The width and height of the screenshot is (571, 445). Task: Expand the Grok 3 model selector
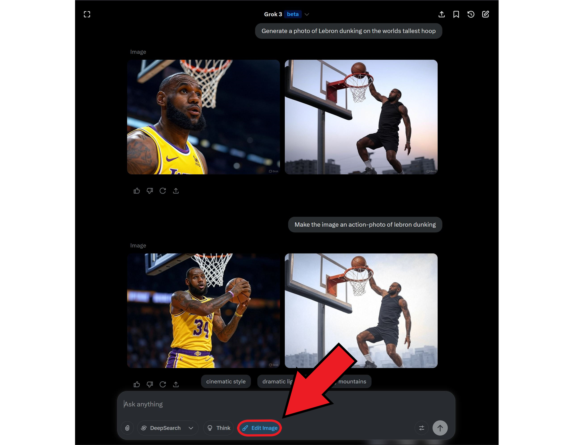pyautogui.click(x=307, y=14)
